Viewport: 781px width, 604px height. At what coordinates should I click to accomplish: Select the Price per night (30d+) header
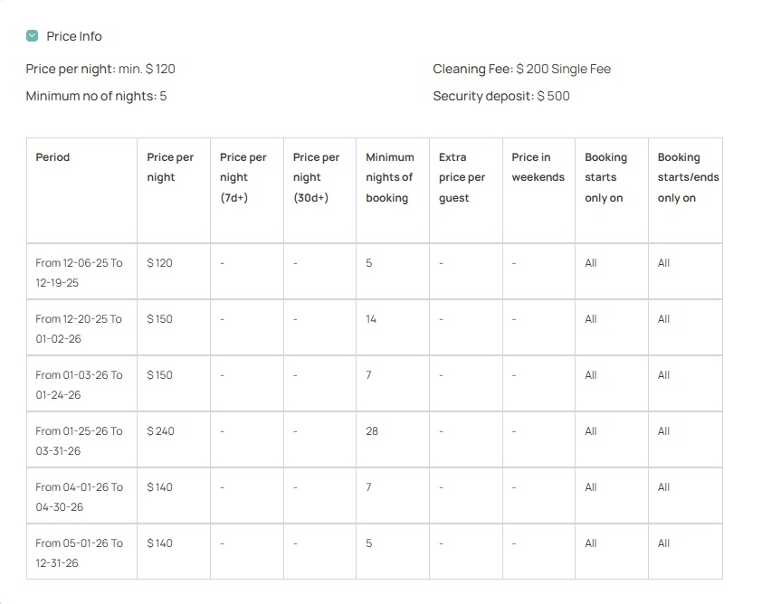click(316, 177)
